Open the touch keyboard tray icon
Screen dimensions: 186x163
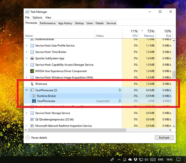(x=153, y=160)
